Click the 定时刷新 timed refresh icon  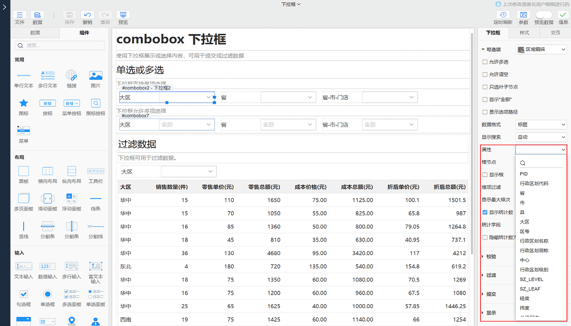[x=503, y=15]
